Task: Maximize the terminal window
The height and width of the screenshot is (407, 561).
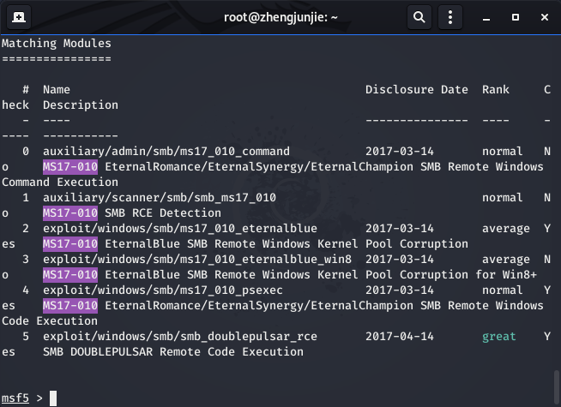Action: coord(516,17)
